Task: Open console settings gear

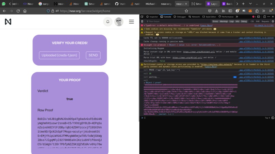Action: click(273, 21)
